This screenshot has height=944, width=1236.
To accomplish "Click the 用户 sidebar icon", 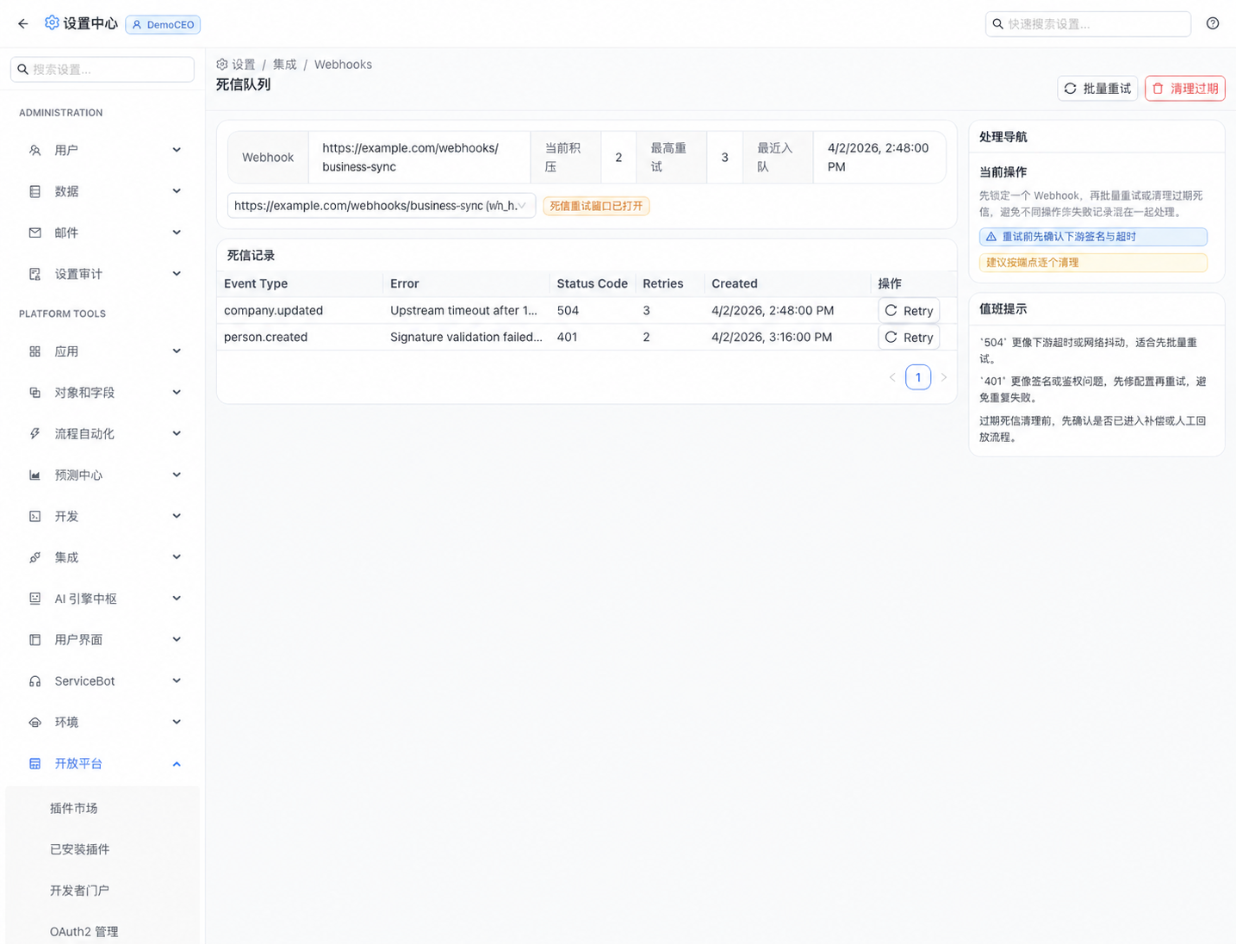I will click(x=35, y=150).
